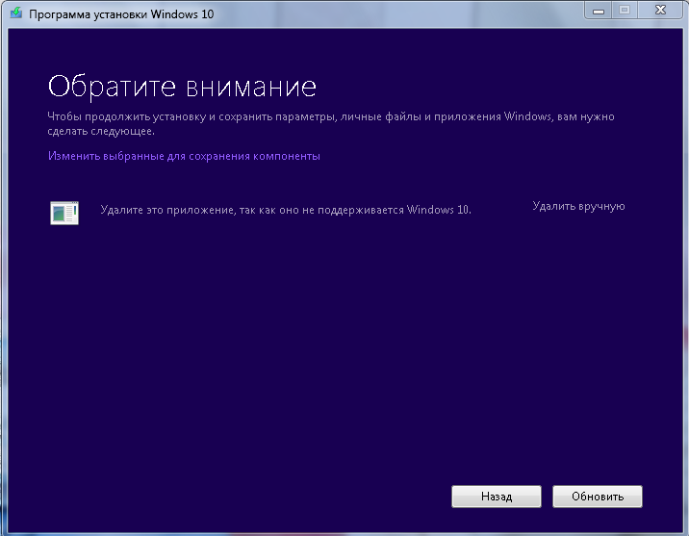Close the Windows 10 setup window
Screen dimensions: 689x536
[660, 11]
